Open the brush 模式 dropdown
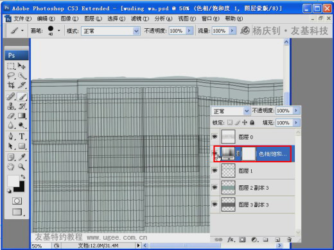This screenshot has width=334, height=250. click(110, 31)
